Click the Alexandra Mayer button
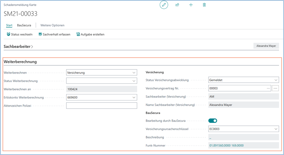The image size is (284, 155). (x=266, y=46)
